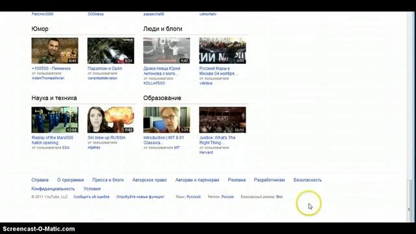Viewport: 416px width, 234px height.
Task: Open the Harvard channel link
Action: [206, 152]
